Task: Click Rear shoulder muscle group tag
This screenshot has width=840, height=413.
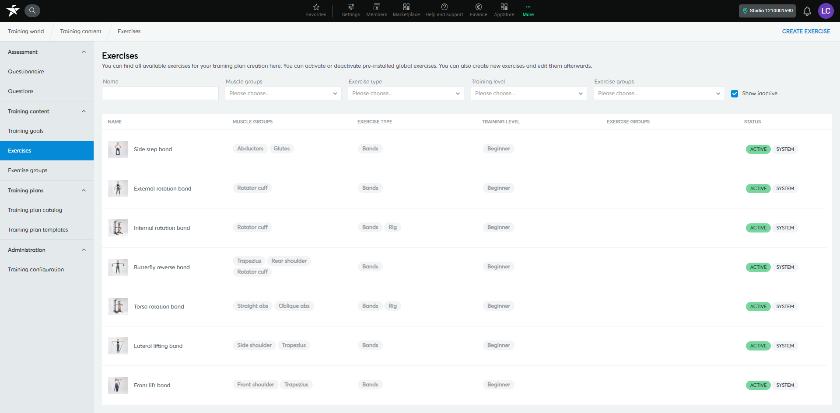Action: [289, 261]
